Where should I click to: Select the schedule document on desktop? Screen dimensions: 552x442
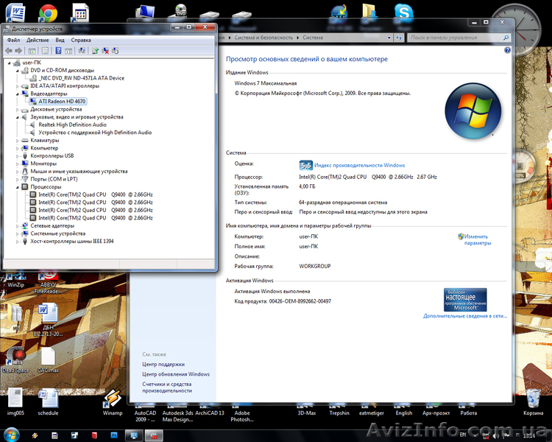pos(48,401)
